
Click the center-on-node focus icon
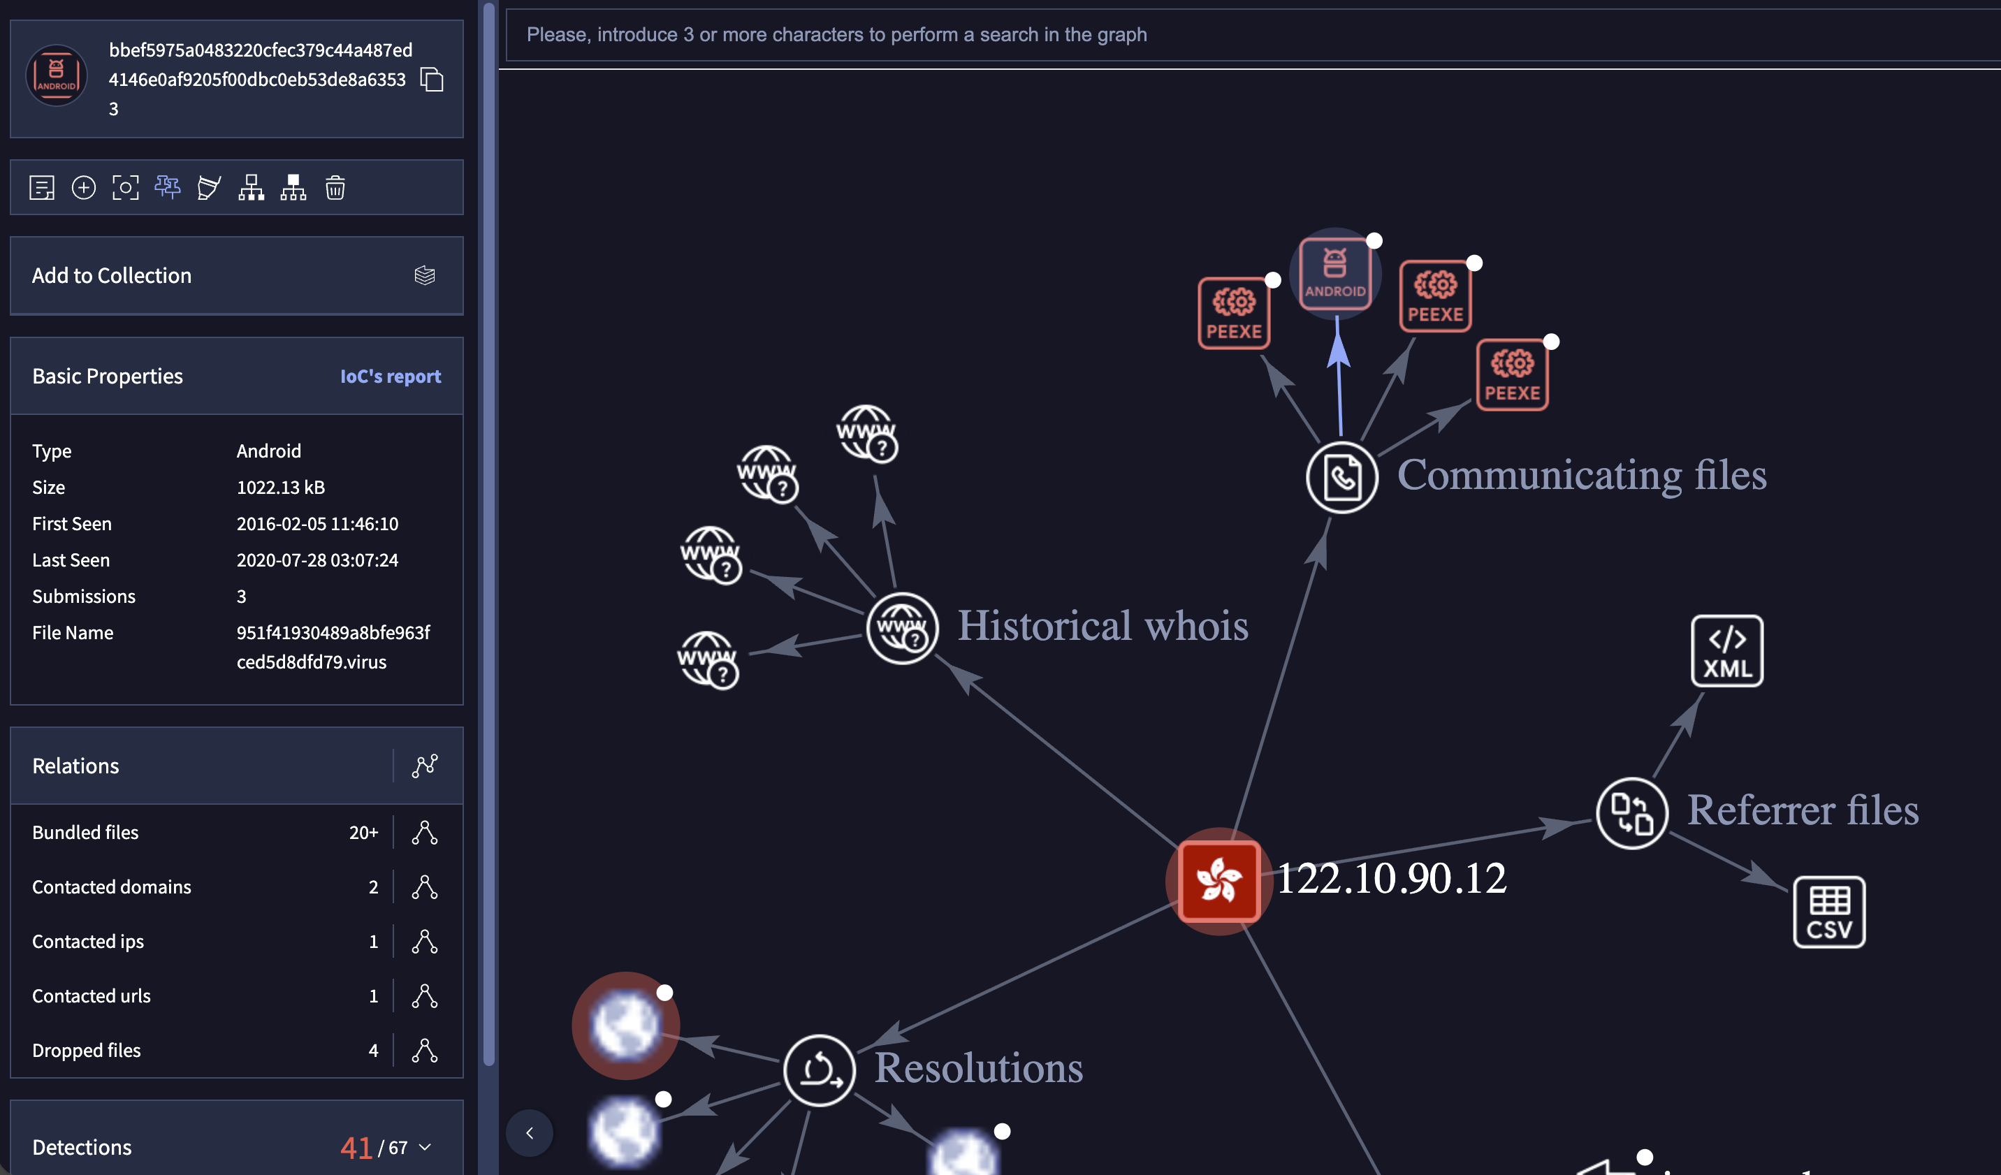126,188
